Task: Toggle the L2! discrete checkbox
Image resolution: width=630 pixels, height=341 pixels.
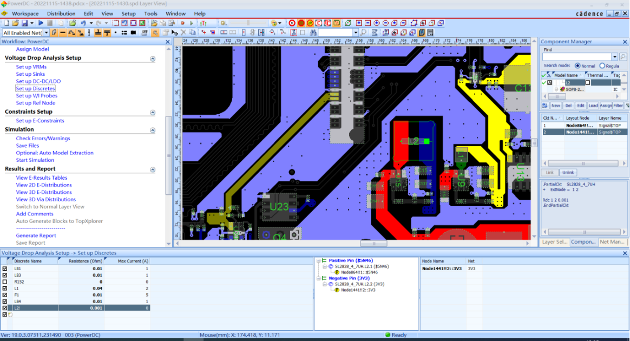Action: (5, 307)
